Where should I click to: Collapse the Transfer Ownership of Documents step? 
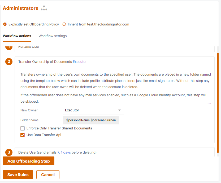[x=45, y=62]
